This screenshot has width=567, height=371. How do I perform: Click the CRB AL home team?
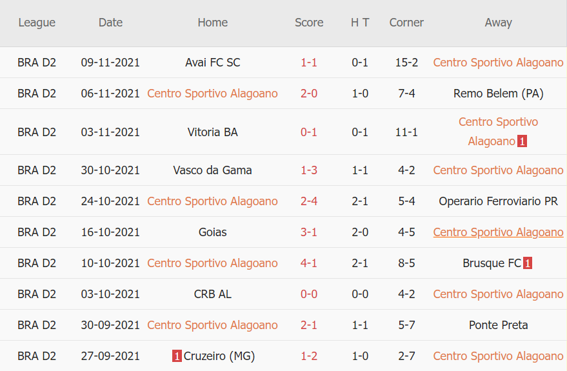pyautogui.click(x=212, y=294)
